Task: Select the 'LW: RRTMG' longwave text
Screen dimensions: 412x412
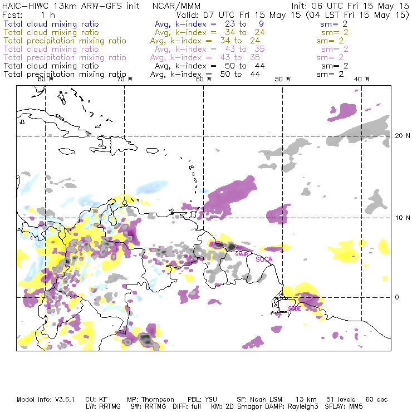Action: tap(103, 406)
